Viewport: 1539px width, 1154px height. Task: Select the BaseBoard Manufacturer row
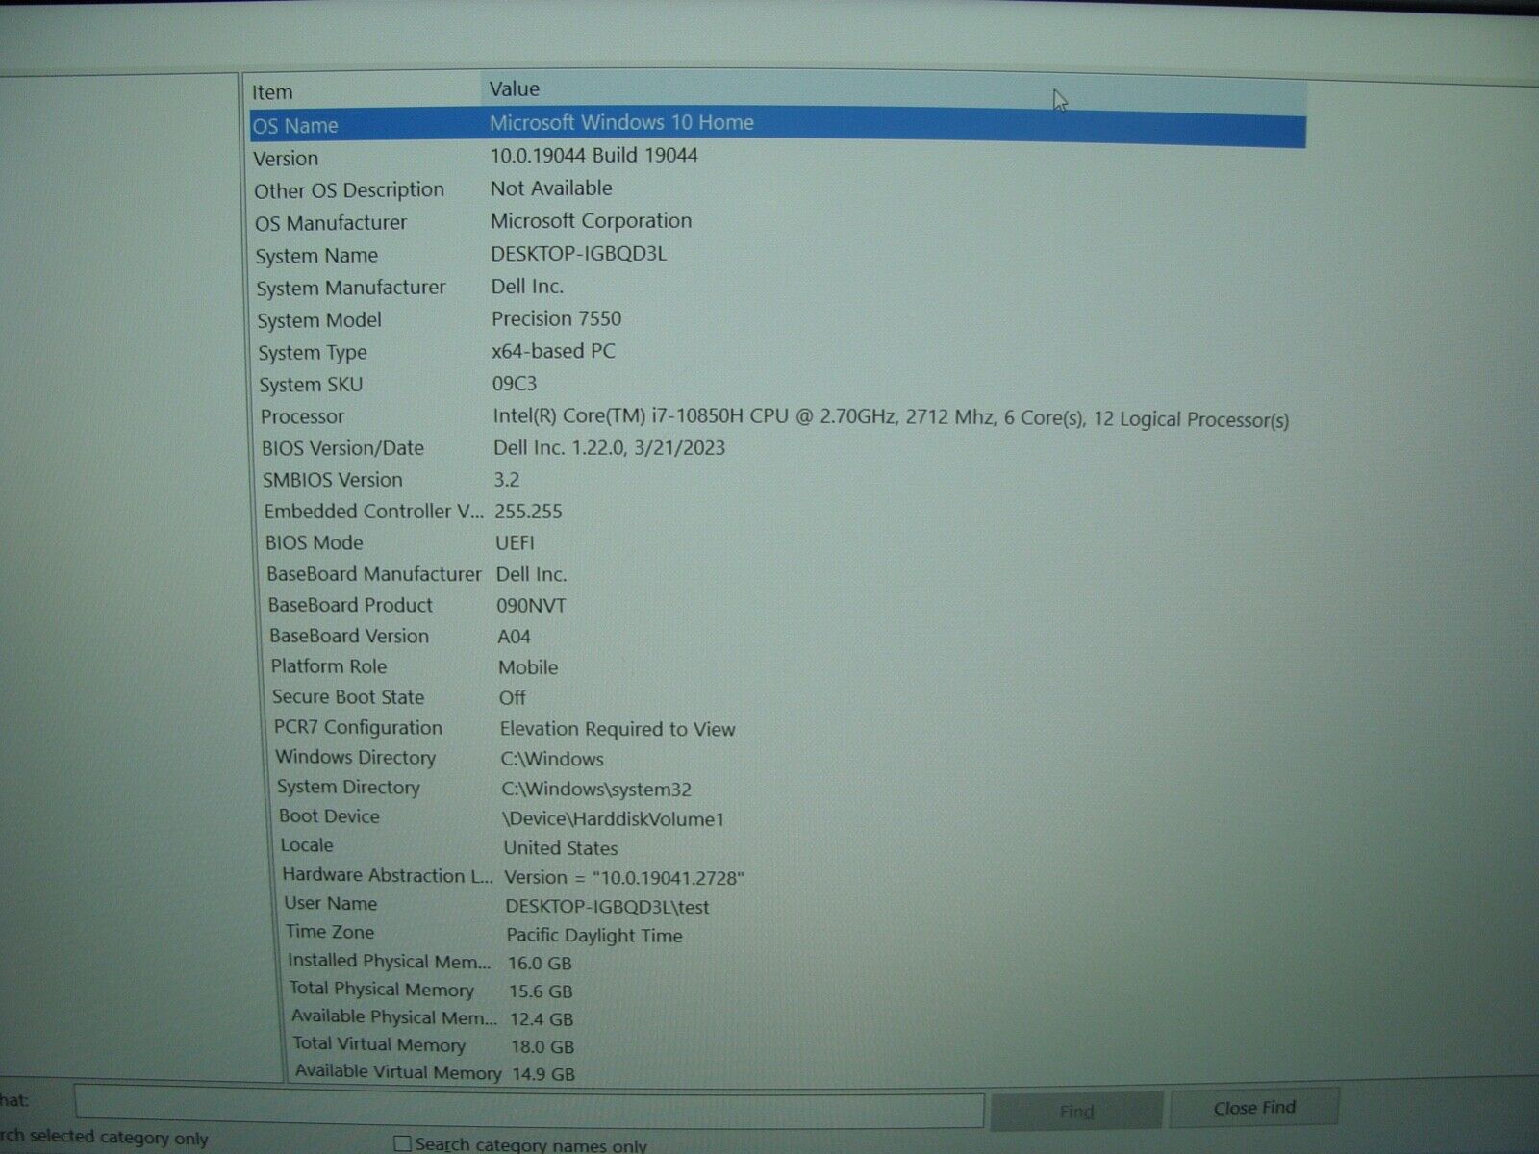click(777, 574)
